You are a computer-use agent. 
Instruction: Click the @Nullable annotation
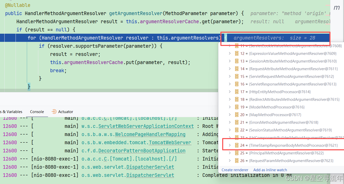point(18,5)
